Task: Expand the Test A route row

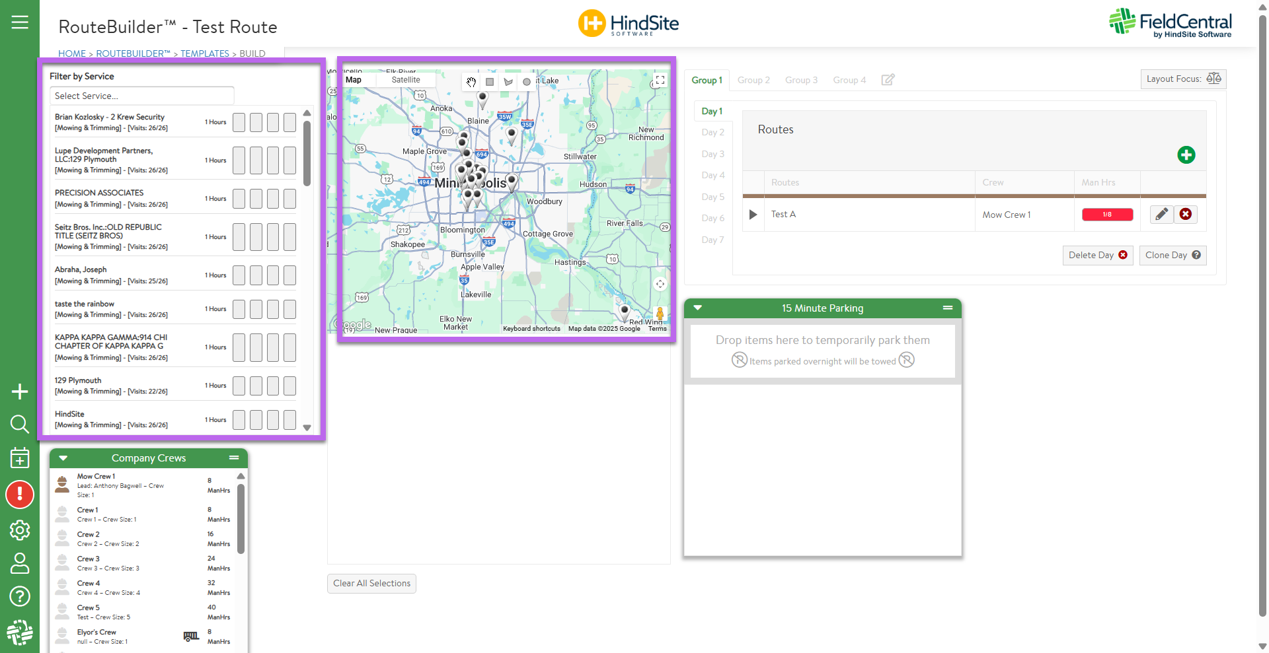Action: [753, 215]
